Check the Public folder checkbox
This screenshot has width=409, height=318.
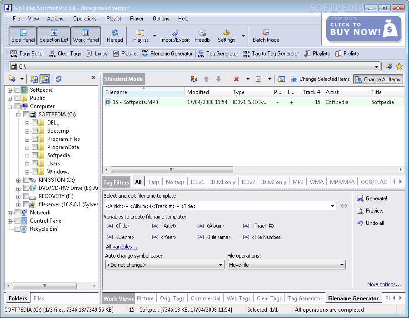[x=17, y=98]
